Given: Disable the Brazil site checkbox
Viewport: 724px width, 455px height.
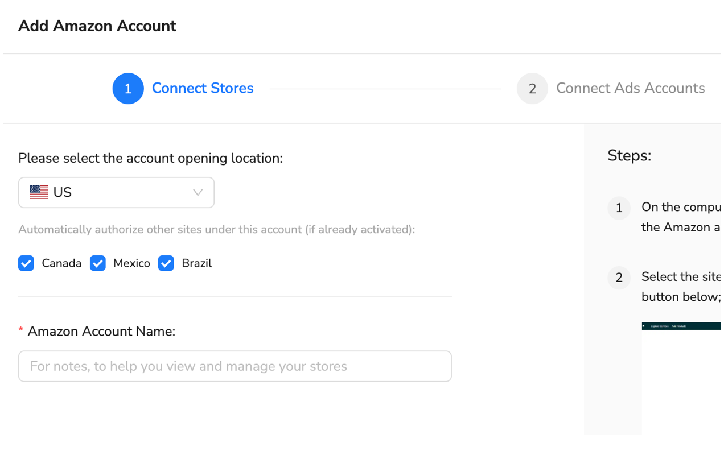Looking at the screenshot, I should point(166,263).
